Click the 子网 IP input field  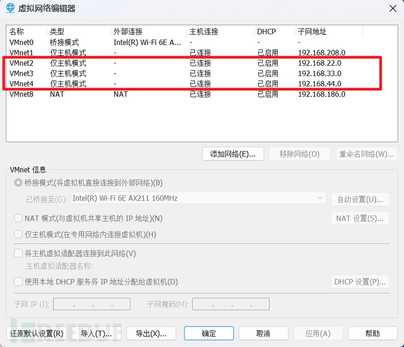(92, 304)
